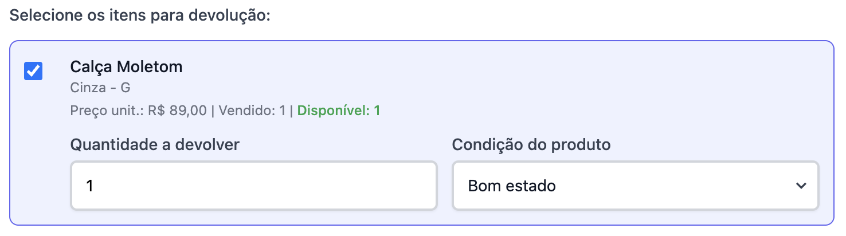Click the green Disponível: 1 label

[x=339, y=111]
